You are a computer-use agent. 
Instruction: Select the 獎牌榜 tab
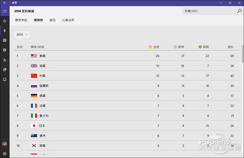tap(38, 20)
